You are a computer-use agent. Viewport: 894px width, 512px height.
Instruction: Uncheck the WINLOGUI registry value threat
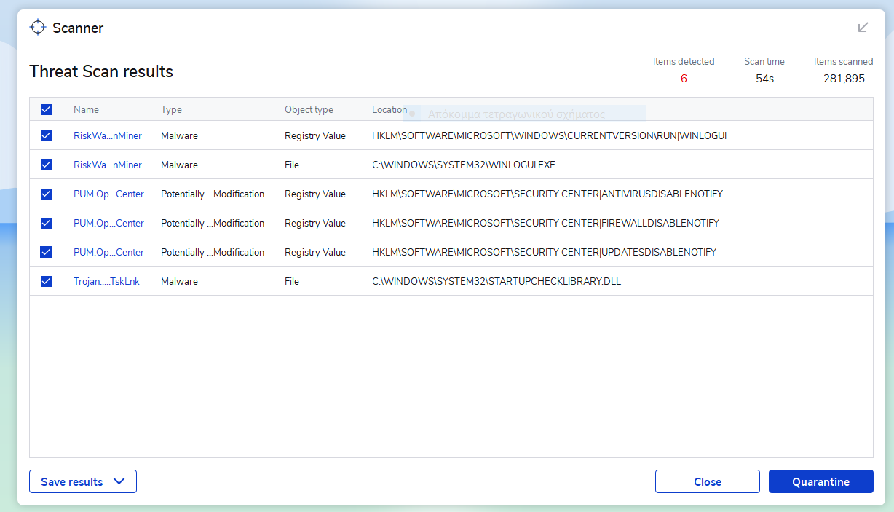click(46, 135)
